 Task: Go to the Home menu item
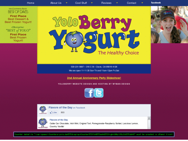click(31, 3)
